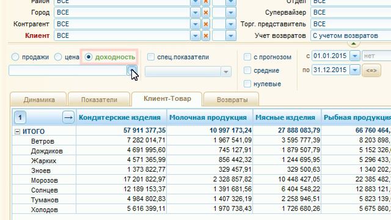This screenshot has height=220, width=391.
Task: Clear the Контрагент filter with orange X
Action: 206,24
